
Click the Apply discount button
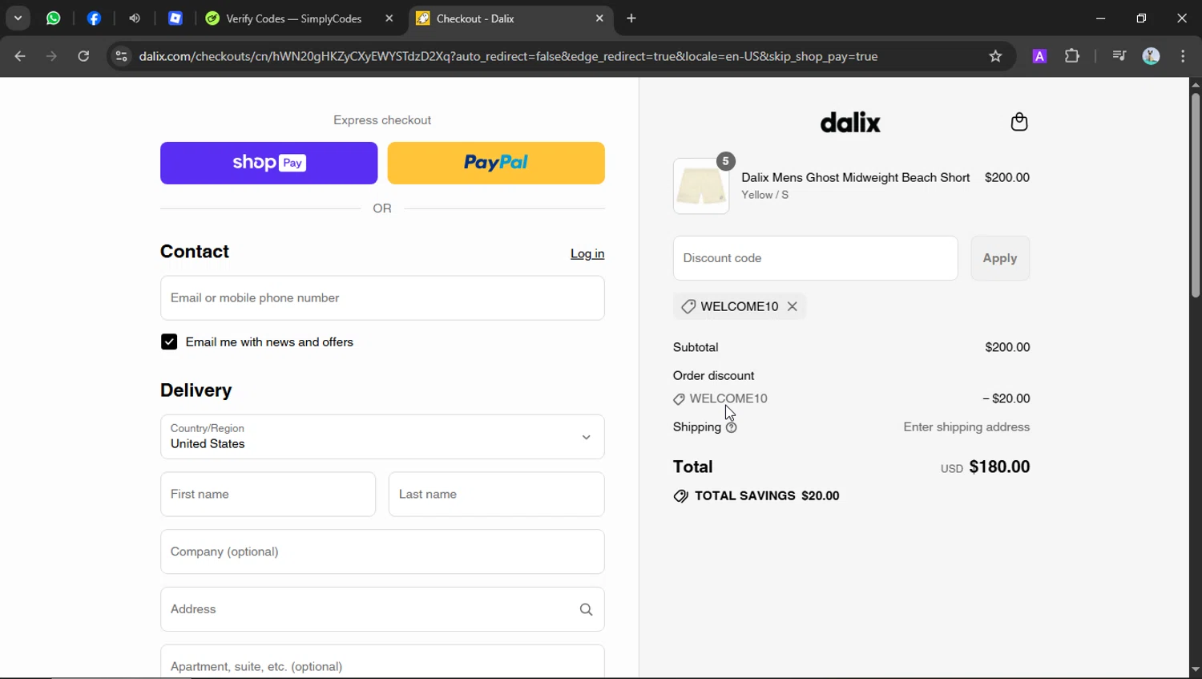point(1000,258)
